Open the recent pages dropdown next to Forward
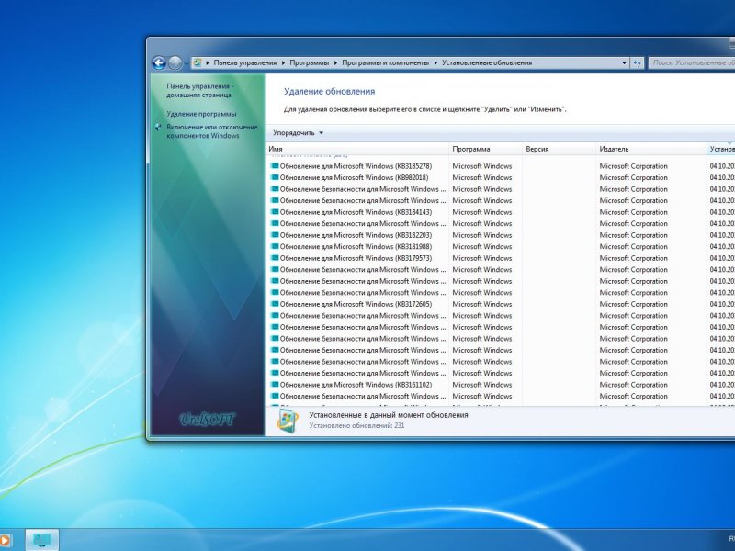Screen dimensions: 735x551 click(187, 62)
